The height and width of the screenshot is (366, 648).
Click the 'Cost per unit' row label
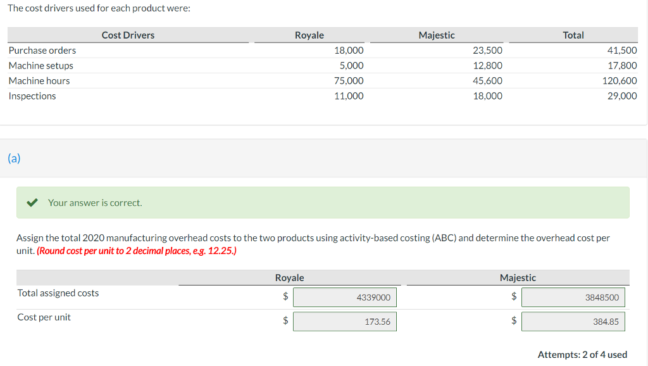tap(44, 317)
